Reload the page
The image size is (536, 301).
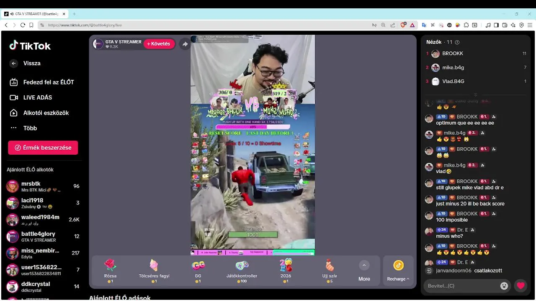point(23,25)
